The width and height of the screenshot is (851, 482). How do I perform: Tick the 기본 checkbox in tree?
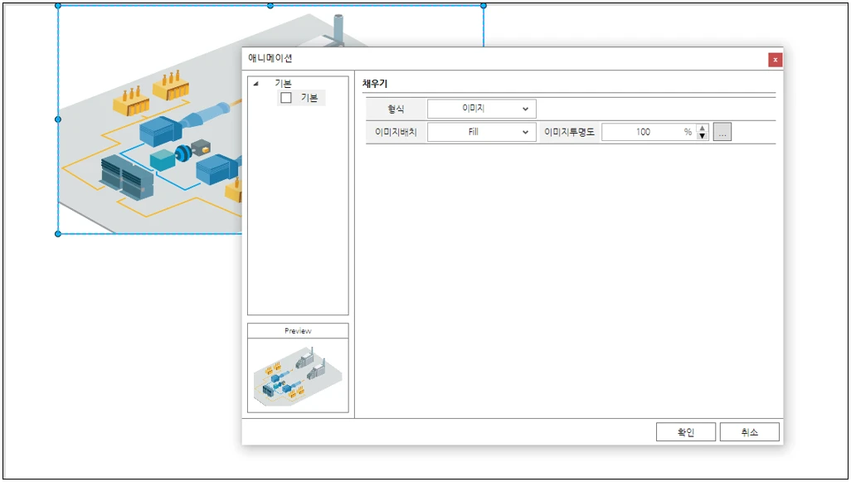(x=286, y=98)
